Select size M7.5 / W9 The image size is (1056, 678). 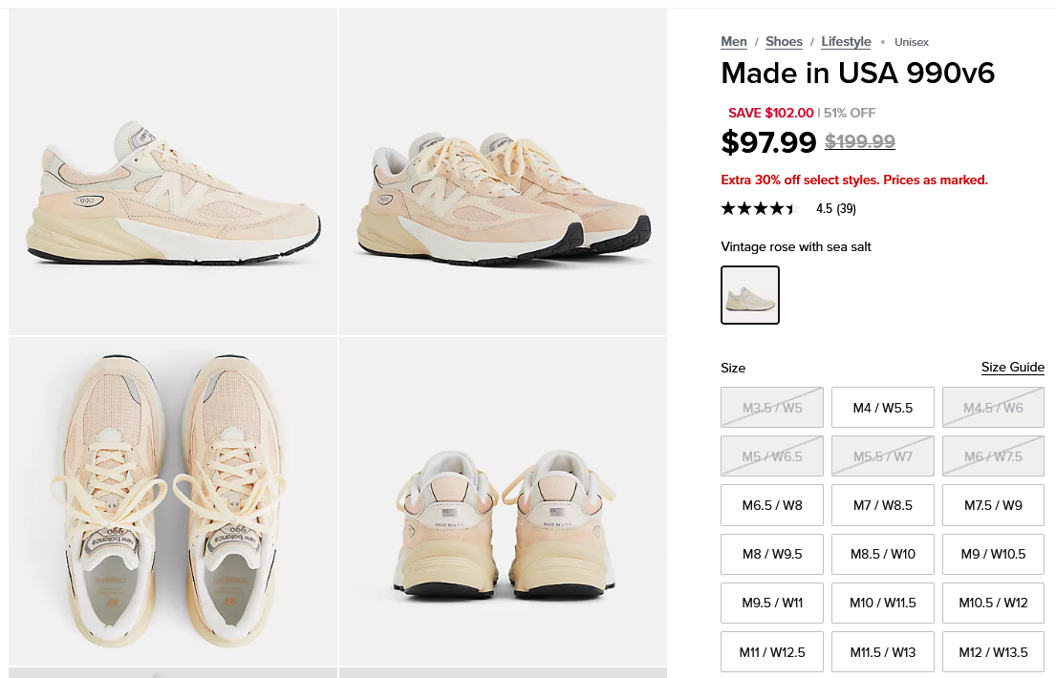pos(993,505)
